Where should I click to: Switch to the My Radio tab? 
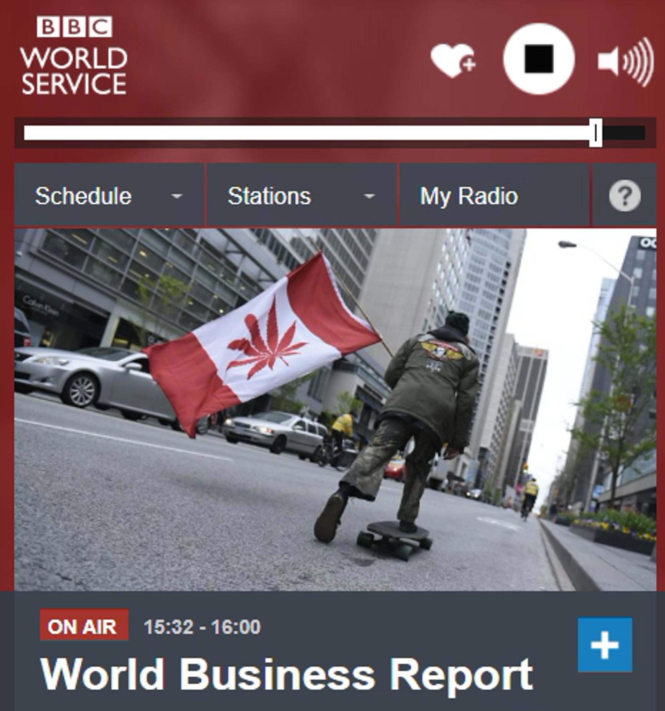pos(468,196)
